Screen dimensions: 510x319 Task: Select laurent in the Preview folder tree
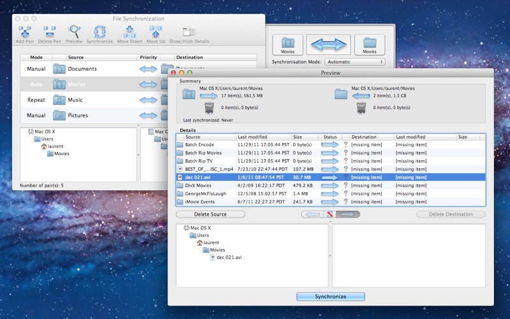coord(210,242)
